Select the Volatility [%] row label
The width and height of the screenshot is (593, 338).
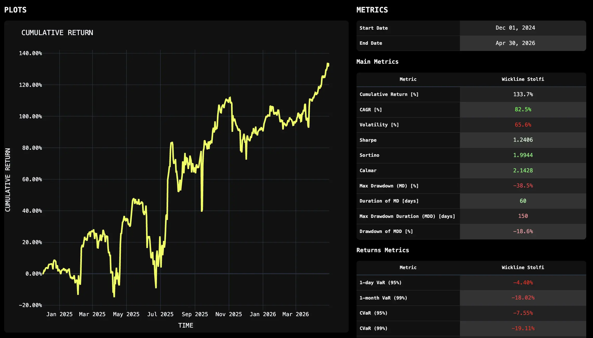point(379,125)
